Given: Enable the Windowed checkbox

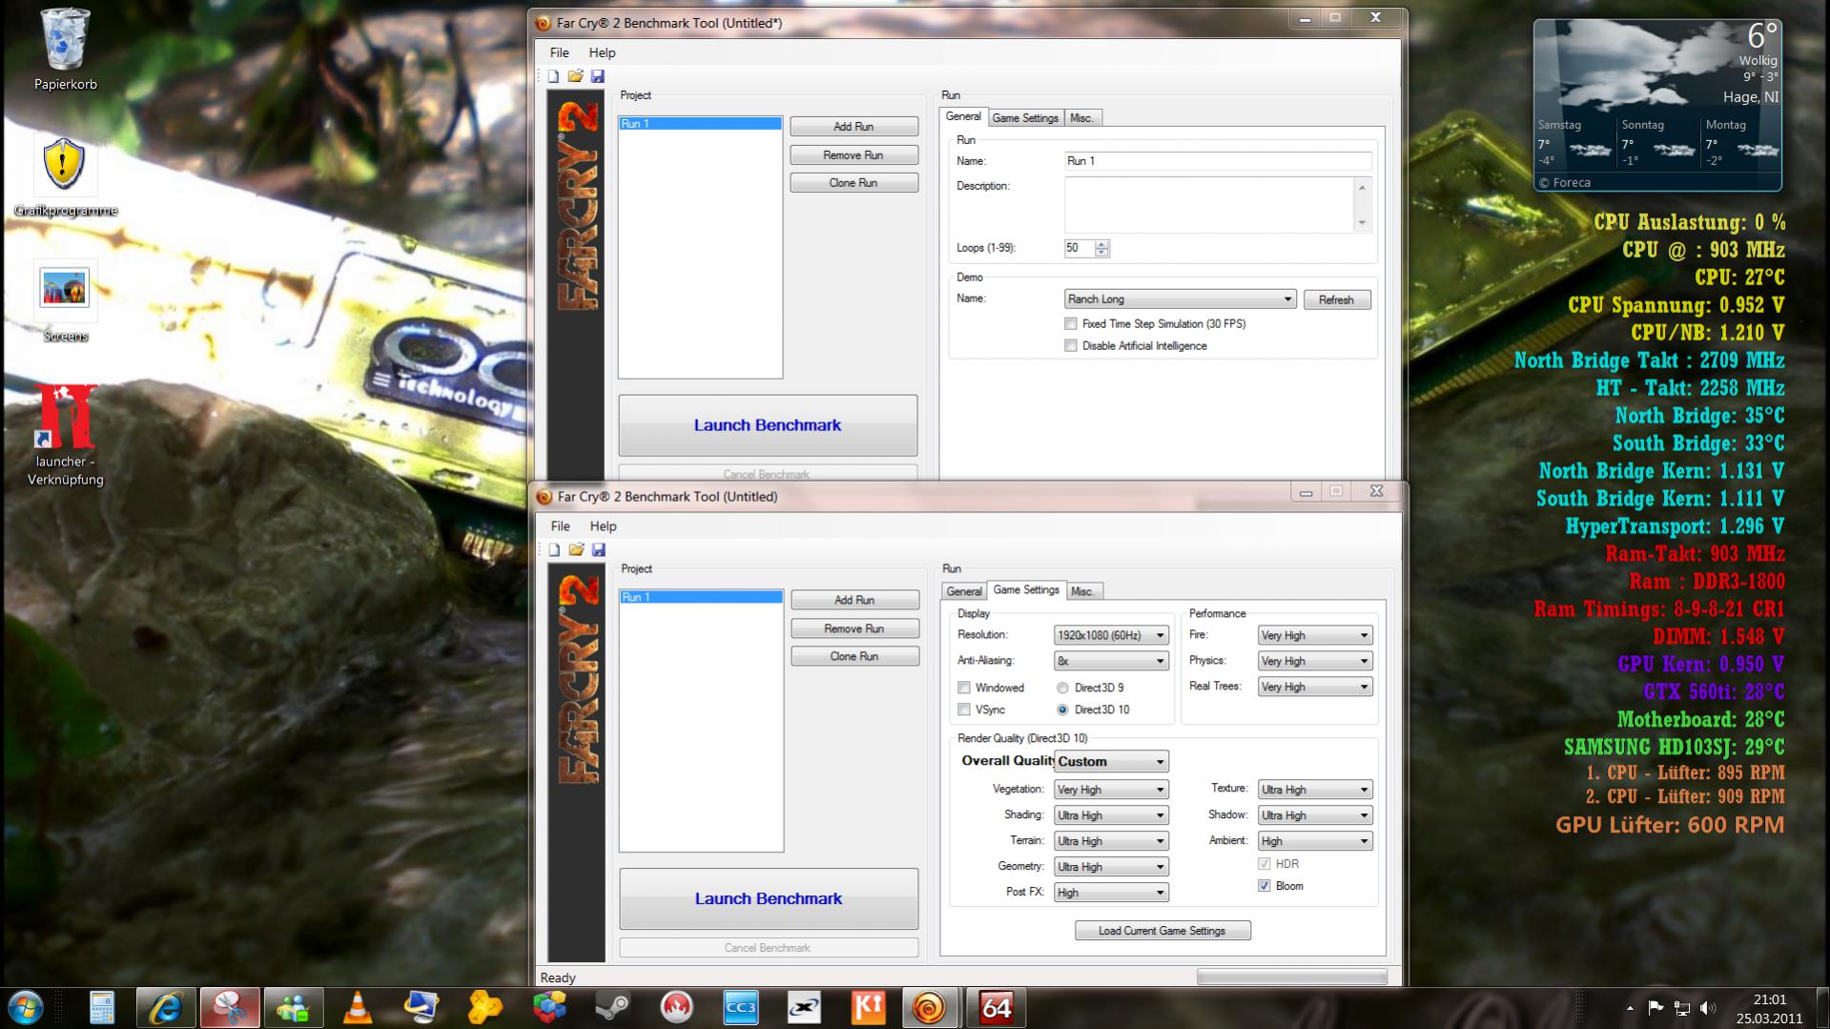Looking at the screenshot, I should click(x=964, y=688).
